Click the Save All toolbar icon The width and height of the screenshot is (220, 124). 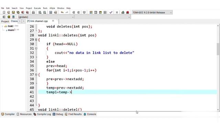[x=18, y=12]
